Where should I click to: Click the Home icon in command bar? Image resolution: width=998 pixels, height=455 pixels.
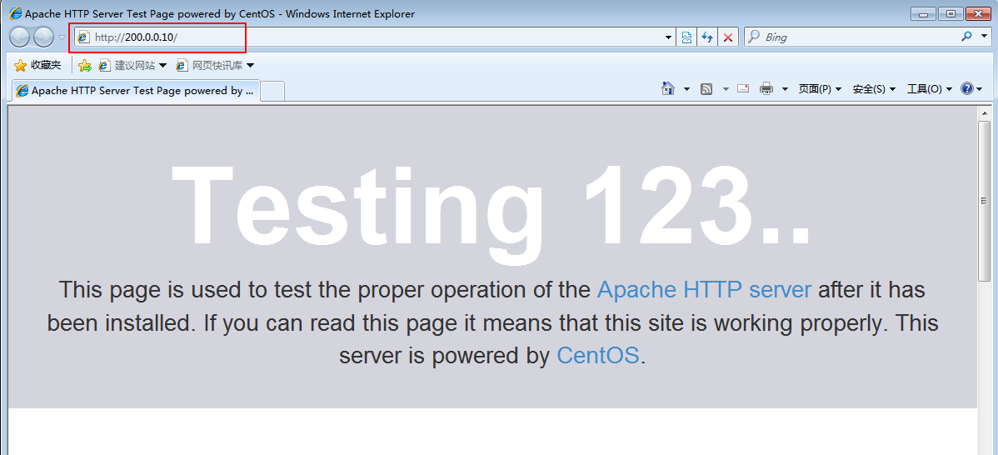667,88
